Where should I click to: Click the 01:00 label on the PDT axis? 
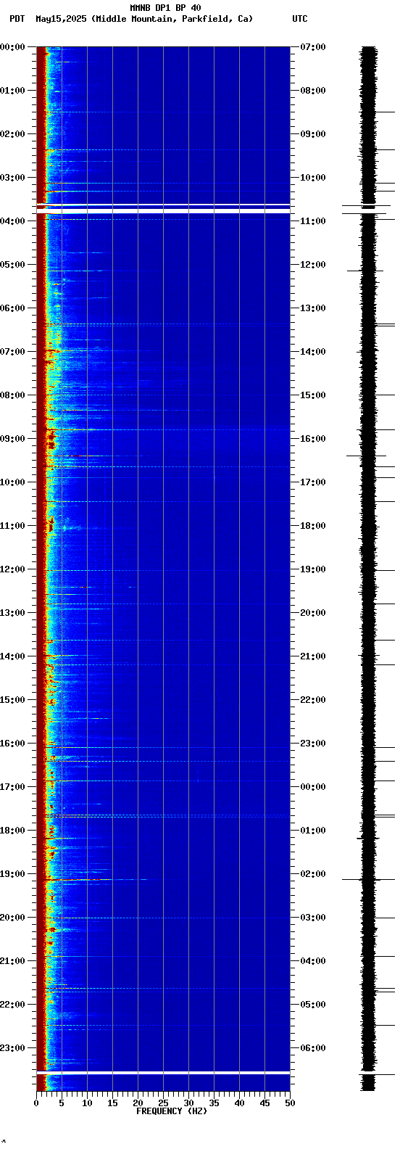(x=13, y=91)
